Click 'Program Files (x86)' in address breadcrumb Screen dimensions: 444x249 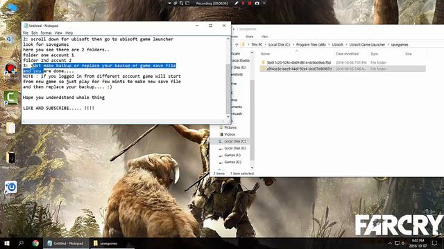click(311, 44)
